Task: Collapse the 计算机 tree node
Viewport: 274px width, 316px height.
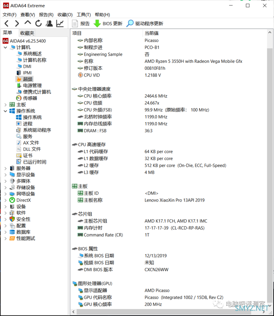Action: tap(6, 48)
